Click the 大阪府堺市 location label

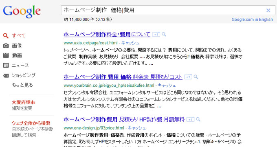point(23,102)
